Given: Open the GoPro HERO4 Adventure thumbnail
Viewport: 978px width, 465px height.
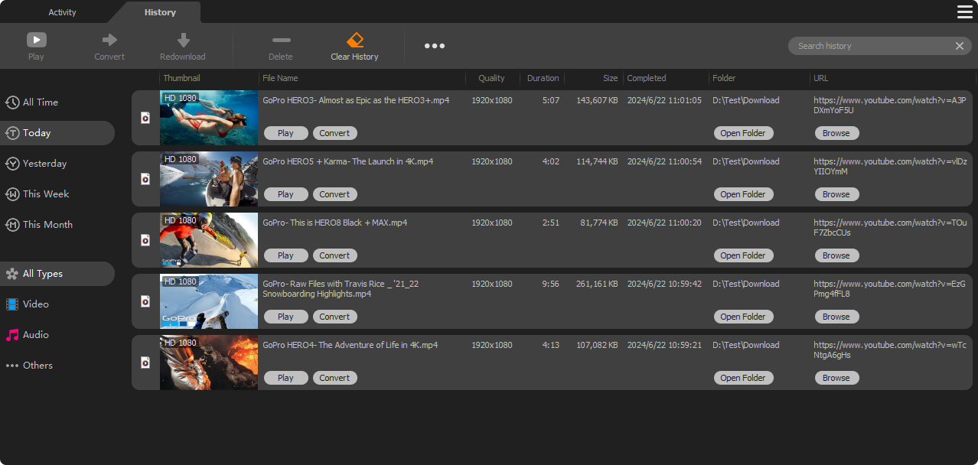Looking at the screenshot, I should (x=209, y=363).
